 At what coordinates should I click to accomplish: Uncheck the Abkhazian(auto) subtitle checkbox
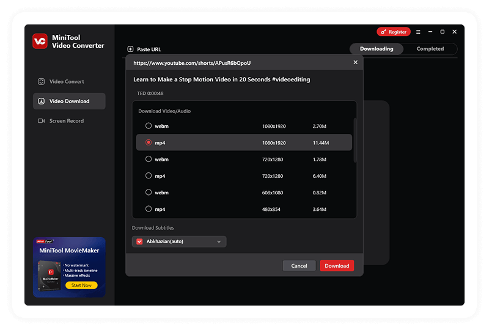click(139, 241)
